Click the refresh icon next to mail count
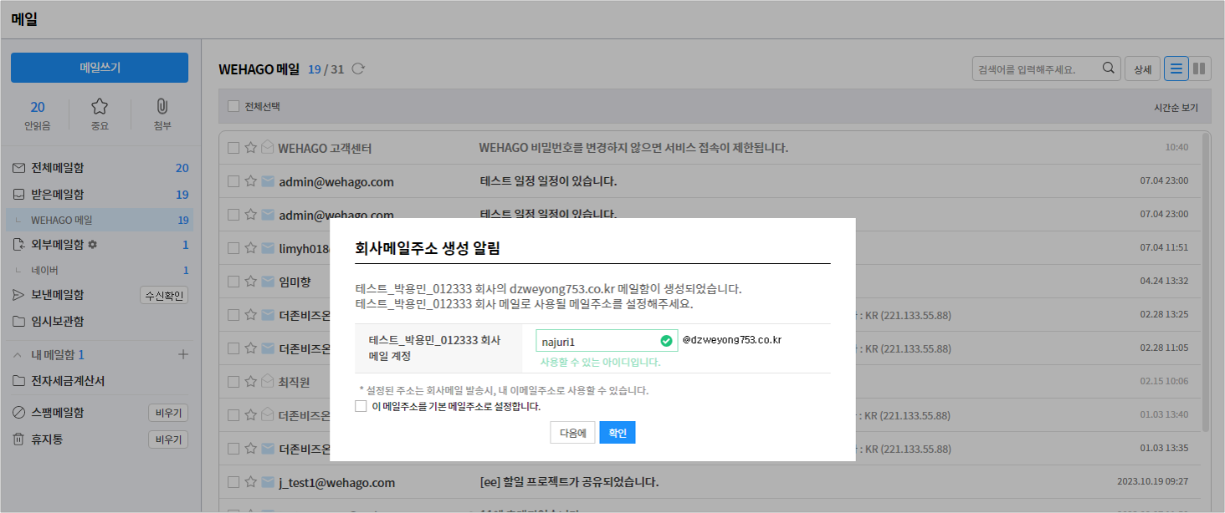Viewport: 1225px width, 513px height. click(x=358, y=69)
